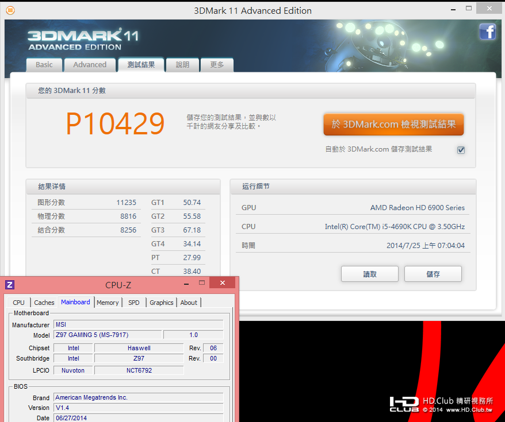Open SPD tab in CPU-Z

134,303
